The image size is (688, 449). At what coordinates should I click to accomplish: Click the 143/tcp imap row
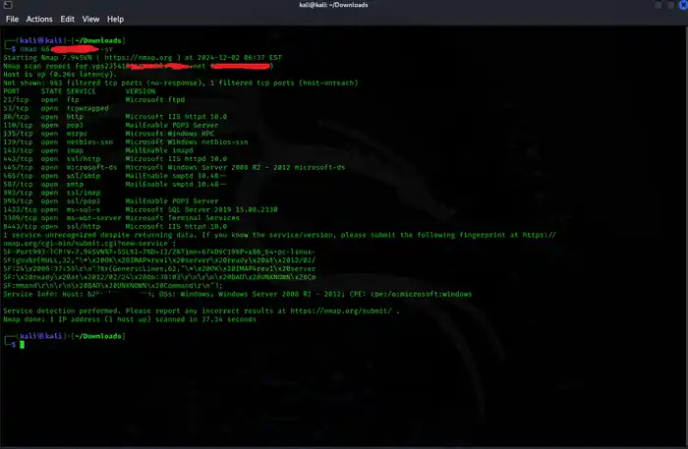[x=98, y=150]
